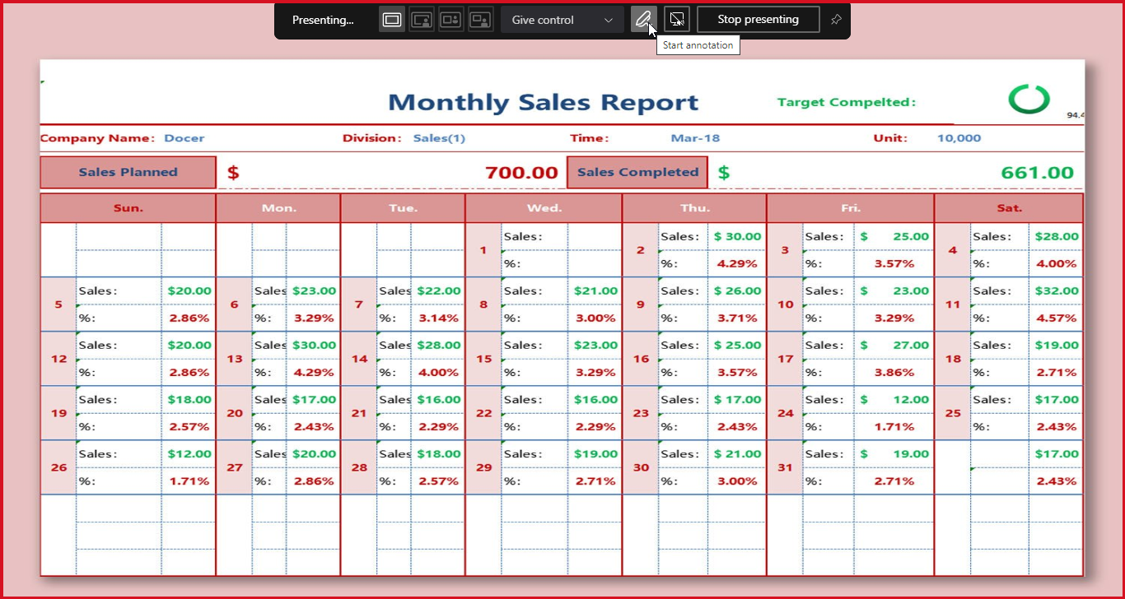Select the Sat. column header
This screenshot has width=1125, height=599.
pyautogui.click(x=1009, y=208)
